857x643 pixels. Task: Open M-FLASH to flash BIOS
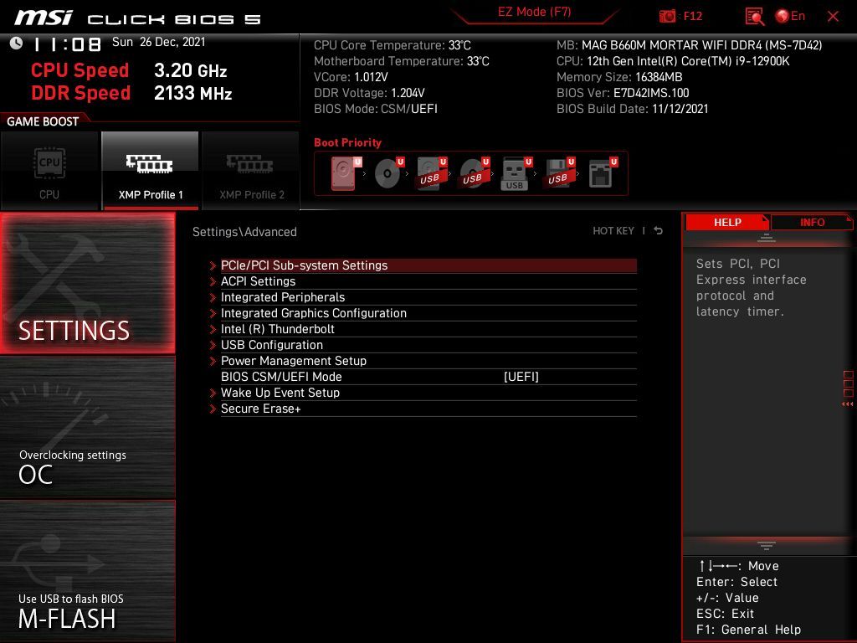(88, 572)
